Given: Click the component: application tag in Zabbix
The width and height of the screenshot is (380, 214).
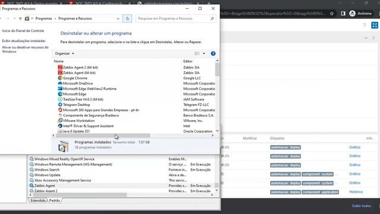Looking at the screenshot, I should point(320,192).
